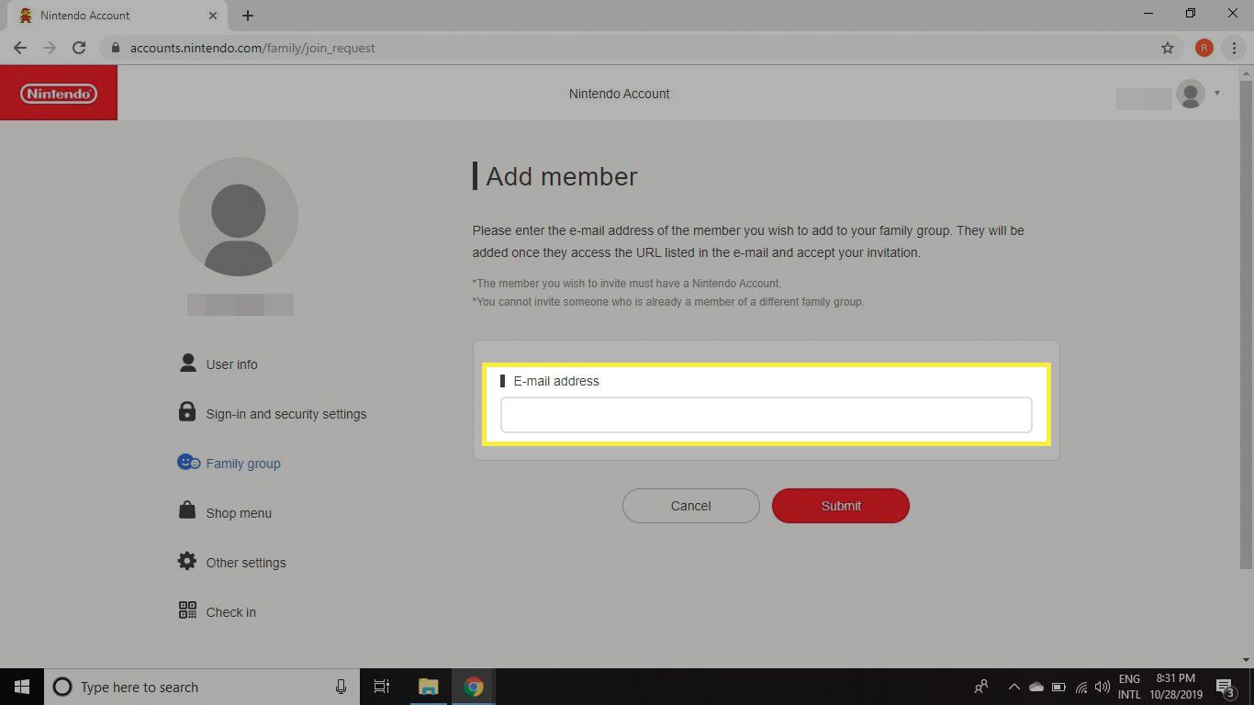Click the taskbar search box
1254x705 pixels.
click(201, 687)
